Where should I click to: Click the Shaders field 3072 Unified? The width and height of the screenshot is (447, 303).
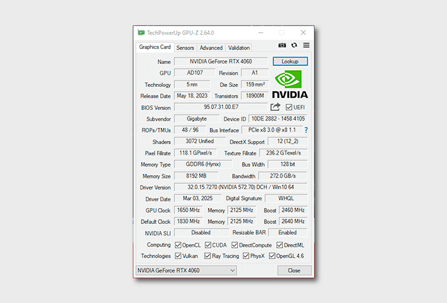coord(199,141)
